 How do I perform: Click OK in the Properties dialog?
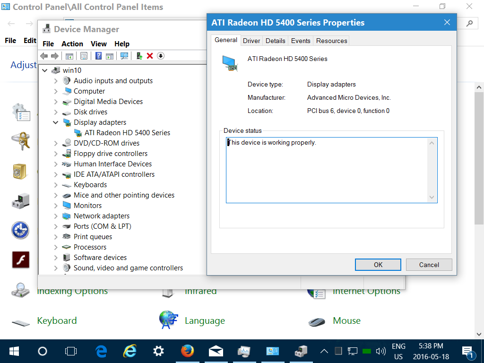pyautogui.click(x=378, y=265)
